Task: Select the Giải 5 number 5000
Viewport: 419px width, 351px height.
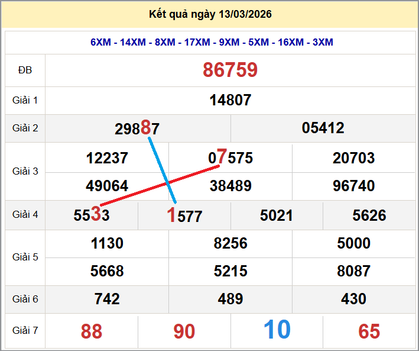Action: pyautogui.click(x=353, y=243)
